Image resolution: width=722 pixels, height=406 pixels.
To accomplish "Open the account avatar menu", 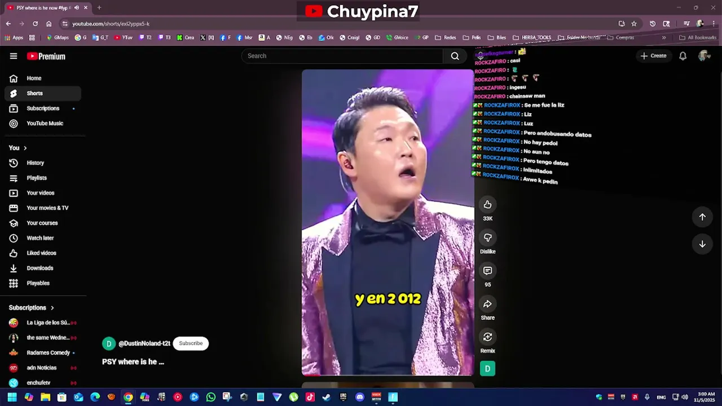I will point(704,55).
